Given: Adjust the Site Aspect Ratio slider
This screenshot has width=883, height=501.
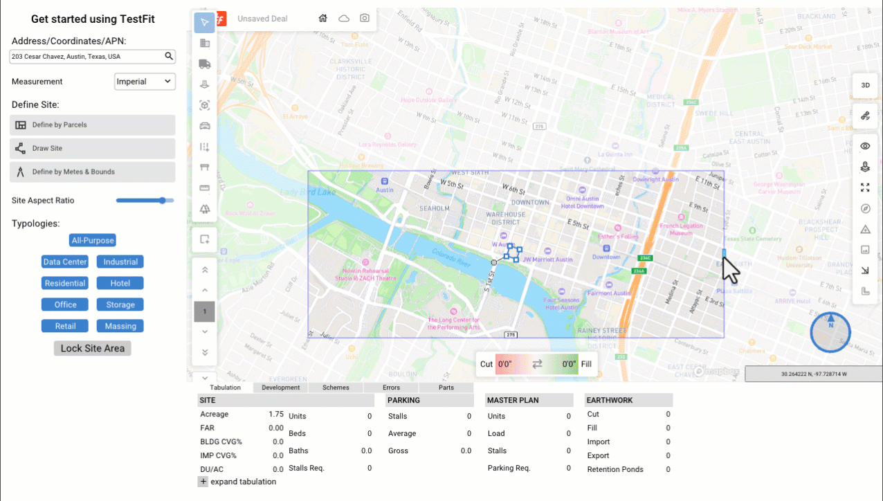Looking at the screenshot, I should click(x=145, y=201).
